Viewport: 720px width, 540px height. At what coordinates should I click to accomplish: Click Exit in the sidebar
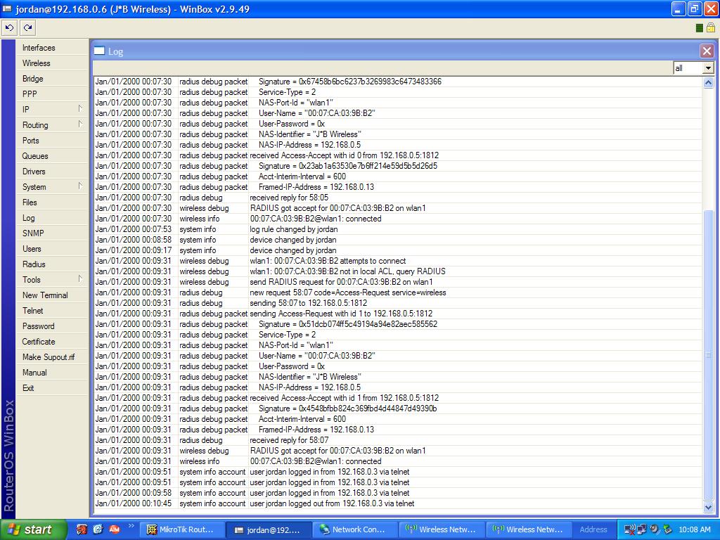(52, 388)
